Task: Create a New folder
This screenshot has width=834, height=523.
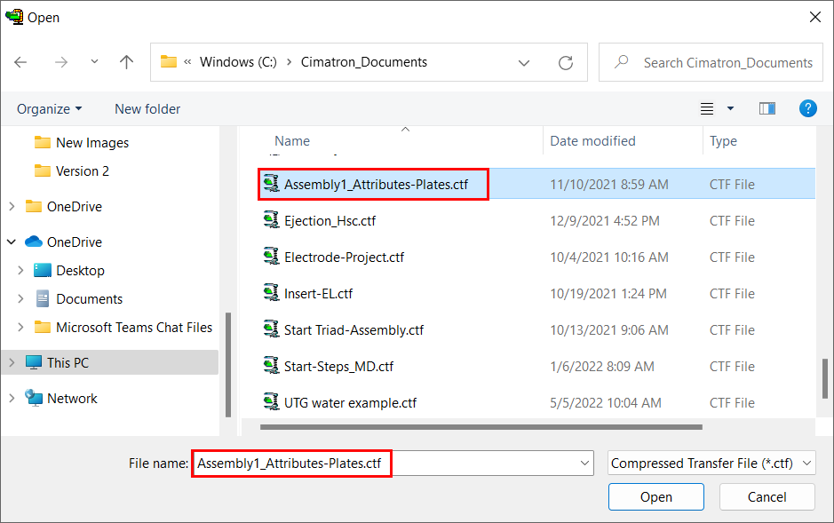Action: 147,109
